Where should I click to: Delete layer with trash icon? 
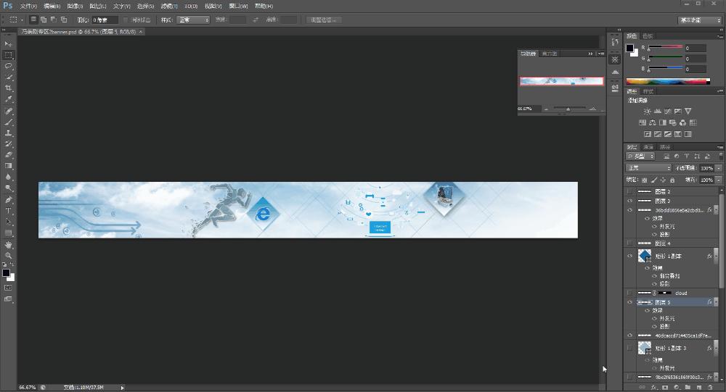tap(710, 388)
